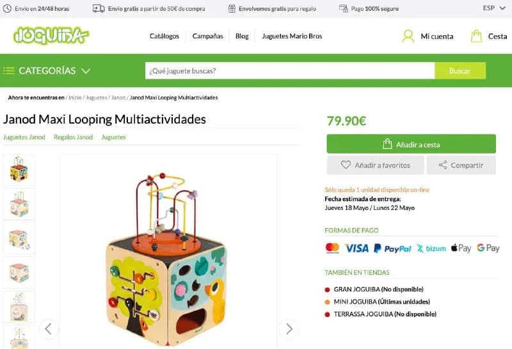Click the Añadir a cesta button
512x349 pixels.
[411, 144]
